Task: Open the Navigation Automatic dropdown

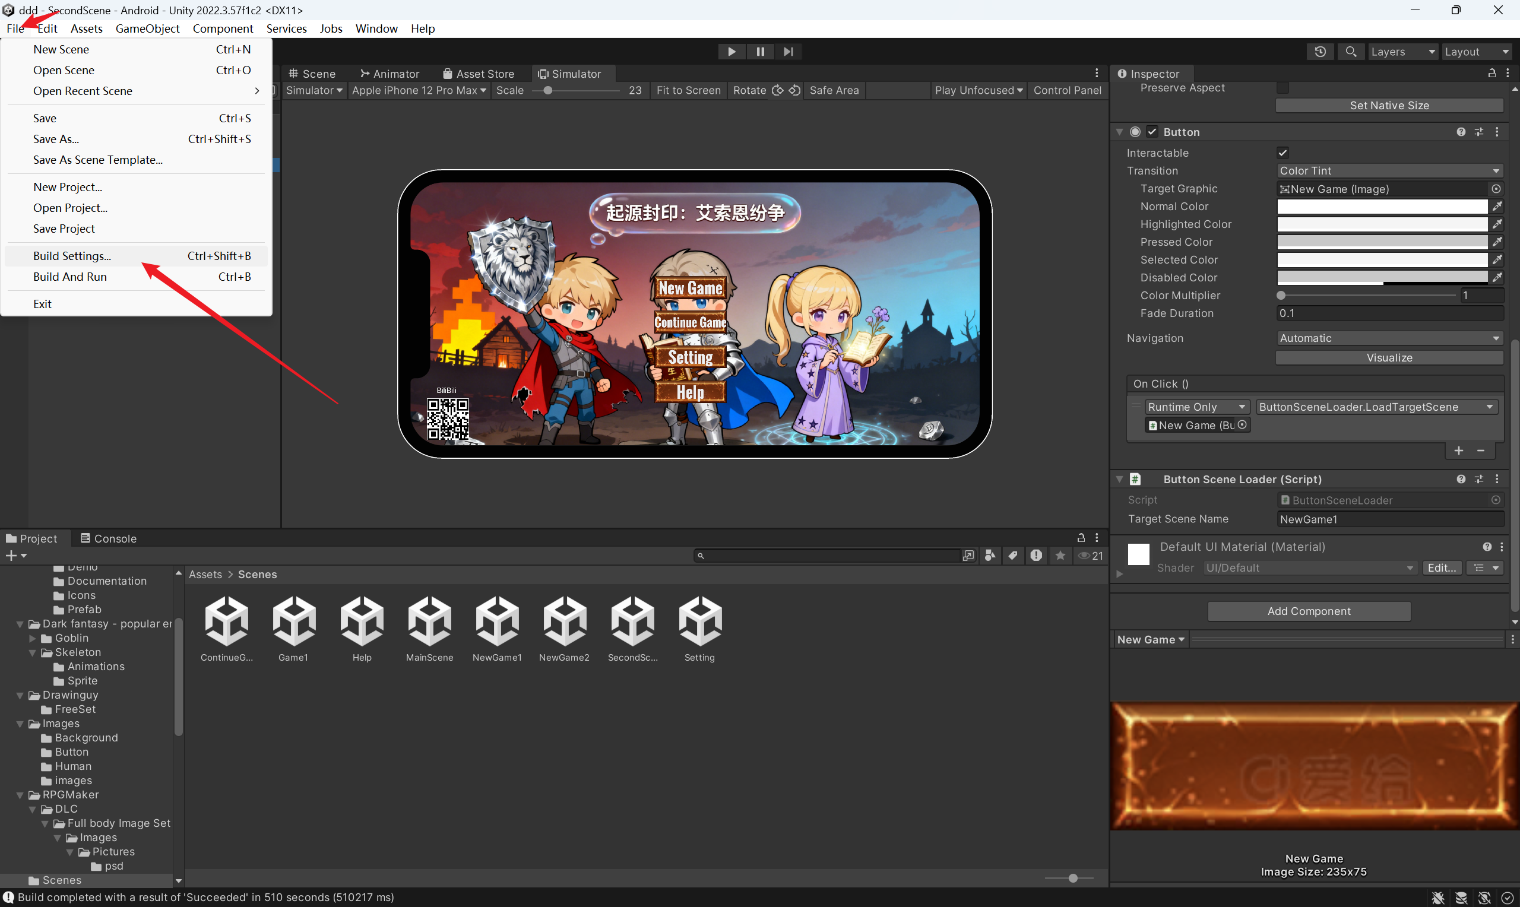Action: click(1390, 338)
